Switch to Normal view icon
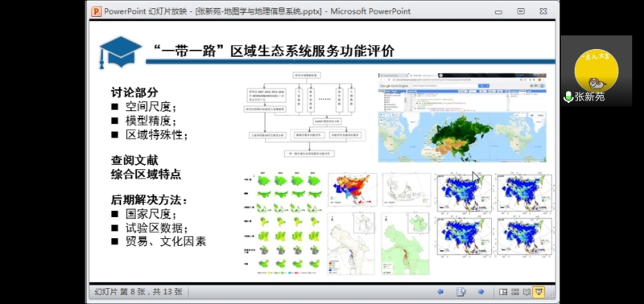 tap(503, 292)
